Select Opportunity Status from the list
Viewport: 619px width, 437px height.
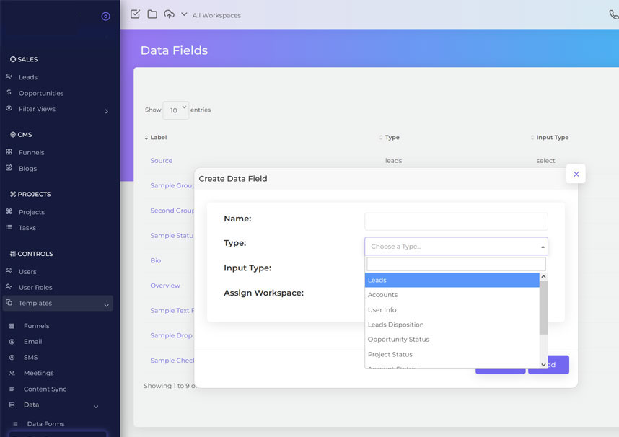398,340
